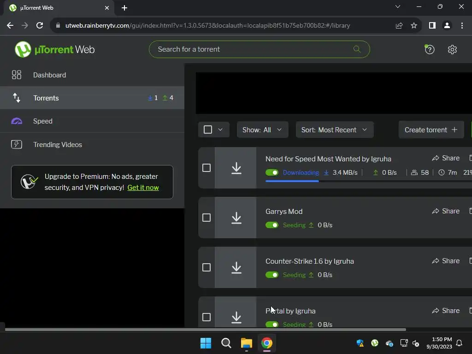Check the Garrys Mod checkbox

(206, 218)
